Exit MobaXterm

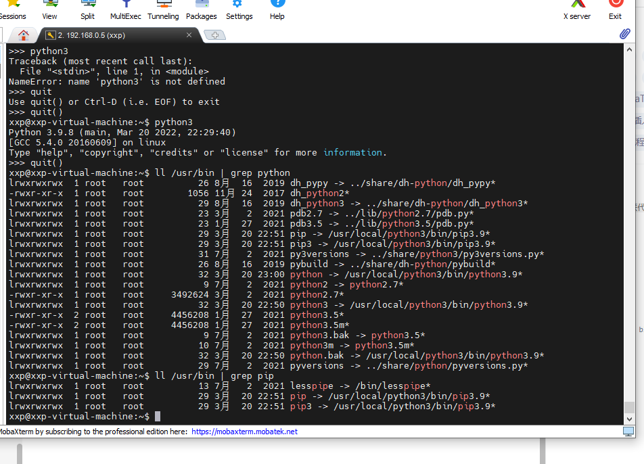[x=615, y=9]
